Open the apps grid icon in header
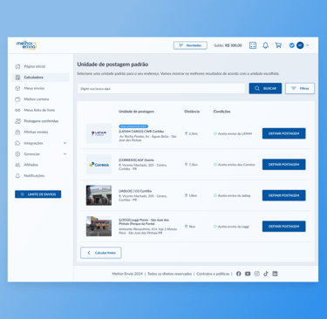Image resolution: width=327 pixels, height=319 pixels. (253, 45)
